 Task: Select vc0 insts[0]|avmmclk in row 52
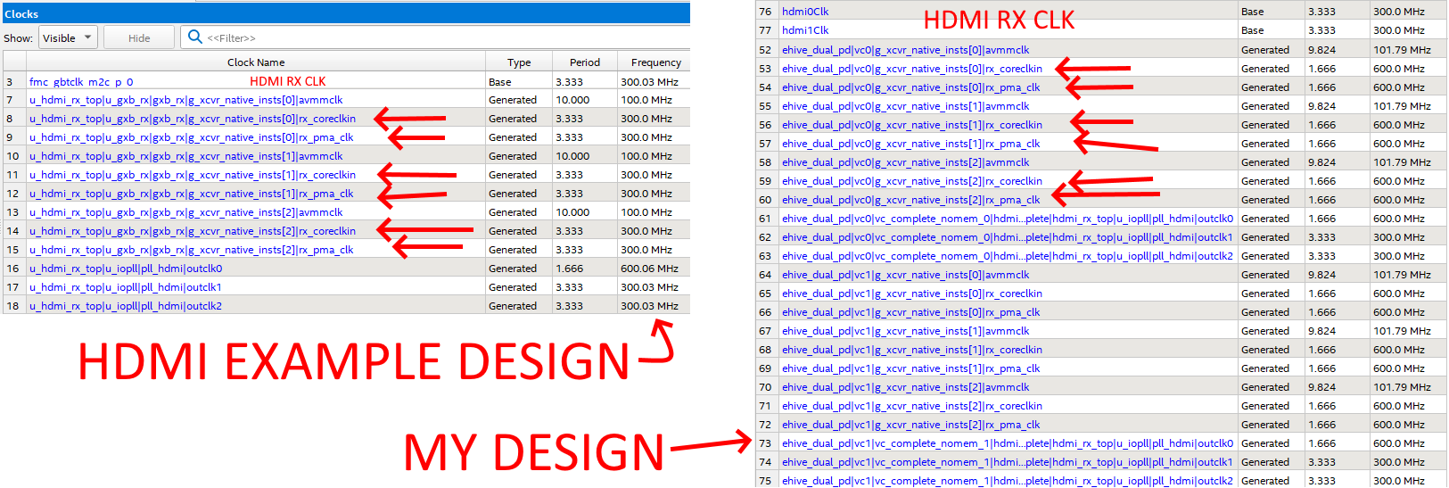coord(906,50)
